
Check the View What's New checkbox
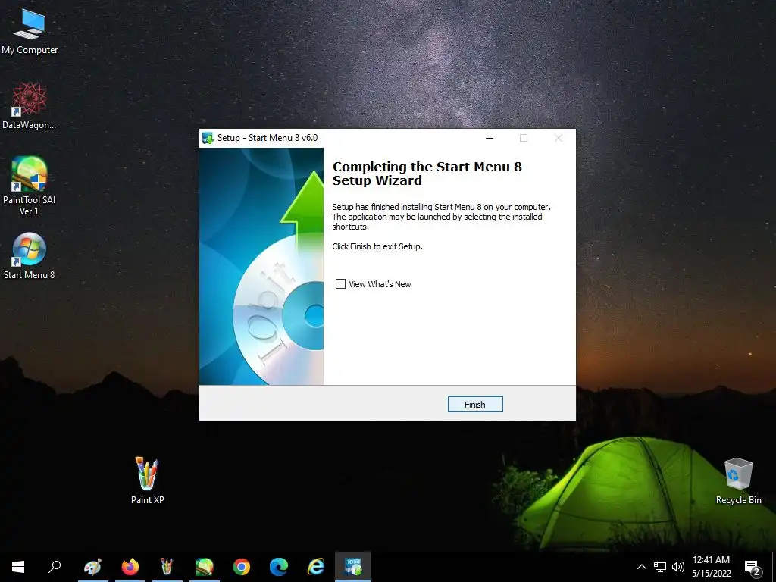coord(340,284)
